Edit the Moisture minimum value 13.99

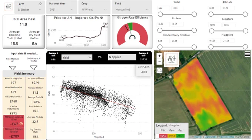[215, 25]
